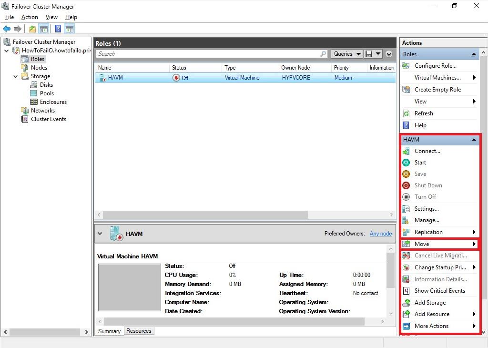Click the Cancel Live Migration icon

[406, 256]
